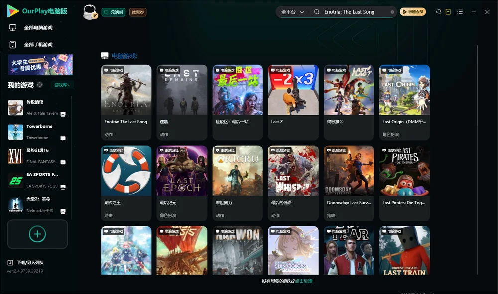Viewport: 498px width, 294px height.
Task: Open the 游戏库> link
Action: (x=62, y=85)
